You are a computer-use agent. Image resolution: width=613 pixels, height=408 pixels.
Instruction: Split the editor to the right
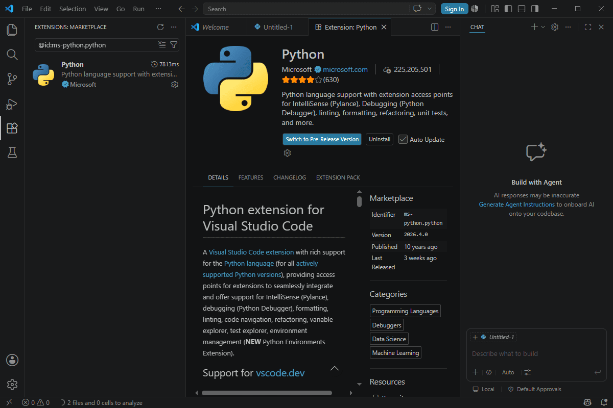point(435,27)
